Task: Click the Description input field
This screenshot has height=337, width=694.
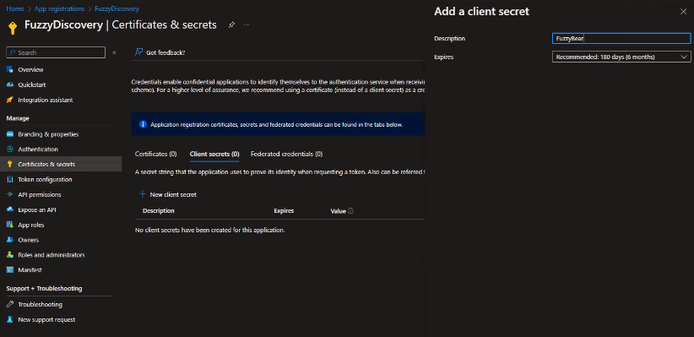Action: click(x=621, y=39)
